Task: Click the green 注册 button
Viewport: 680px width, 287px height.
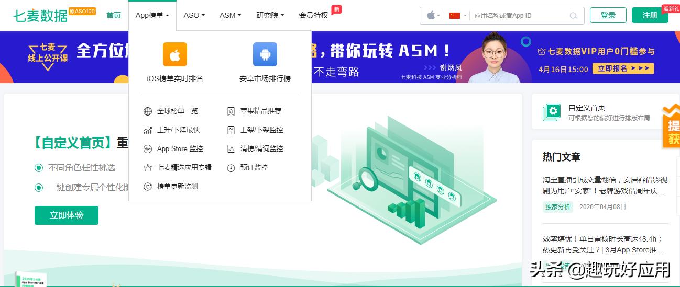Action: pos(650,15)
